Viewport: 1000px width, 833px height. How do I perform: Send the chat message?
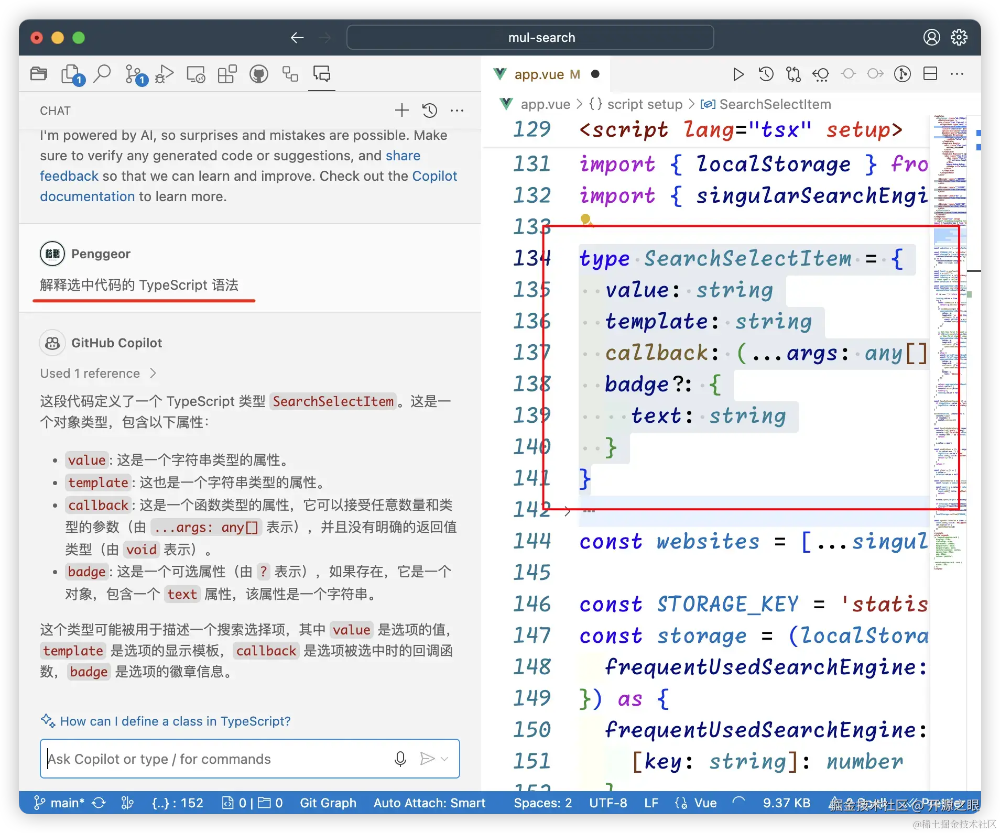pos(427,759)
